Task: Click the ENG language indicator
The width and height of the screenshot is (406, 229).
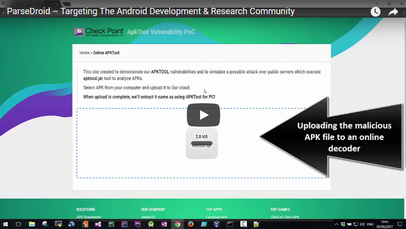Action: (x=370, y=224)
